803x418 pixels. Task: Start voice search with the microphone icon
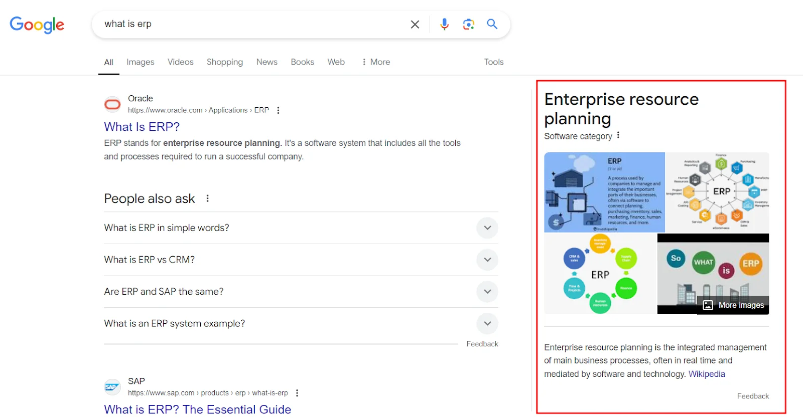tap(444, 24)
